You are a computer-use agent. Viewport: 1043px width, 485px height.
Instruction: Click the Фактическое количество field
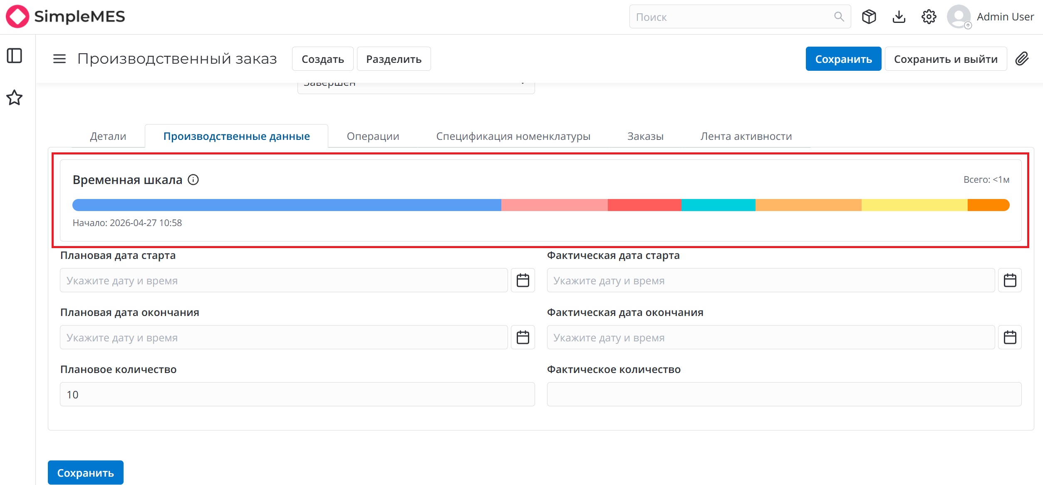tap(784, 394)
